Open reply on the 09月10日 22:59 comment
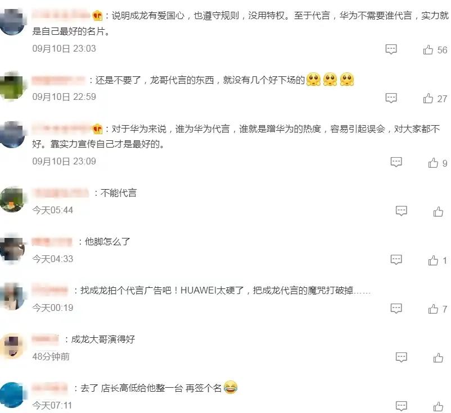The width and height of the screenshot is (451, 413). (x=391, y=98)
